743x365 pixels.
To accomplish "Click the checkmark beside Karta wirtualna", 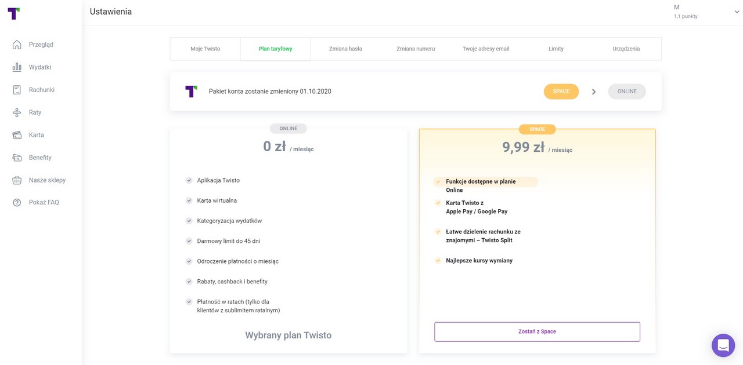I will click(x=189, y=200).
